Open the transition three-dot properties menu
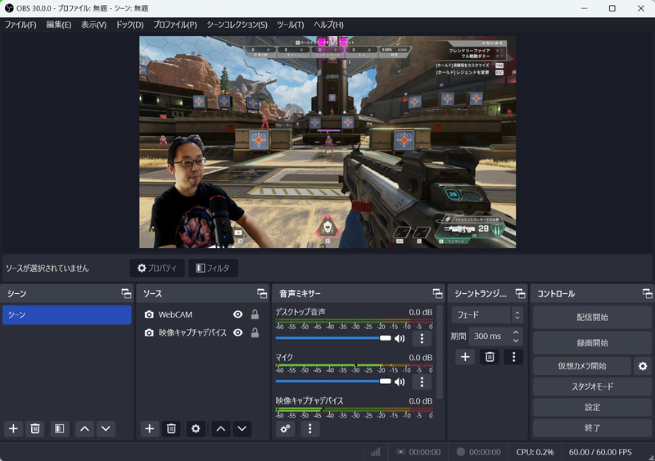Viewport: 655px width, 461px height. [x=514, y=357]
